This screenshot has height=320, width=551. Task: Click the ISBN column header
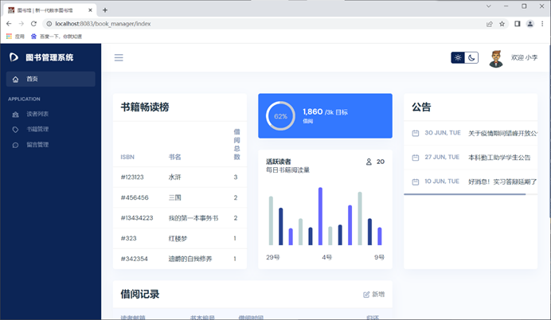click(127, 157)
